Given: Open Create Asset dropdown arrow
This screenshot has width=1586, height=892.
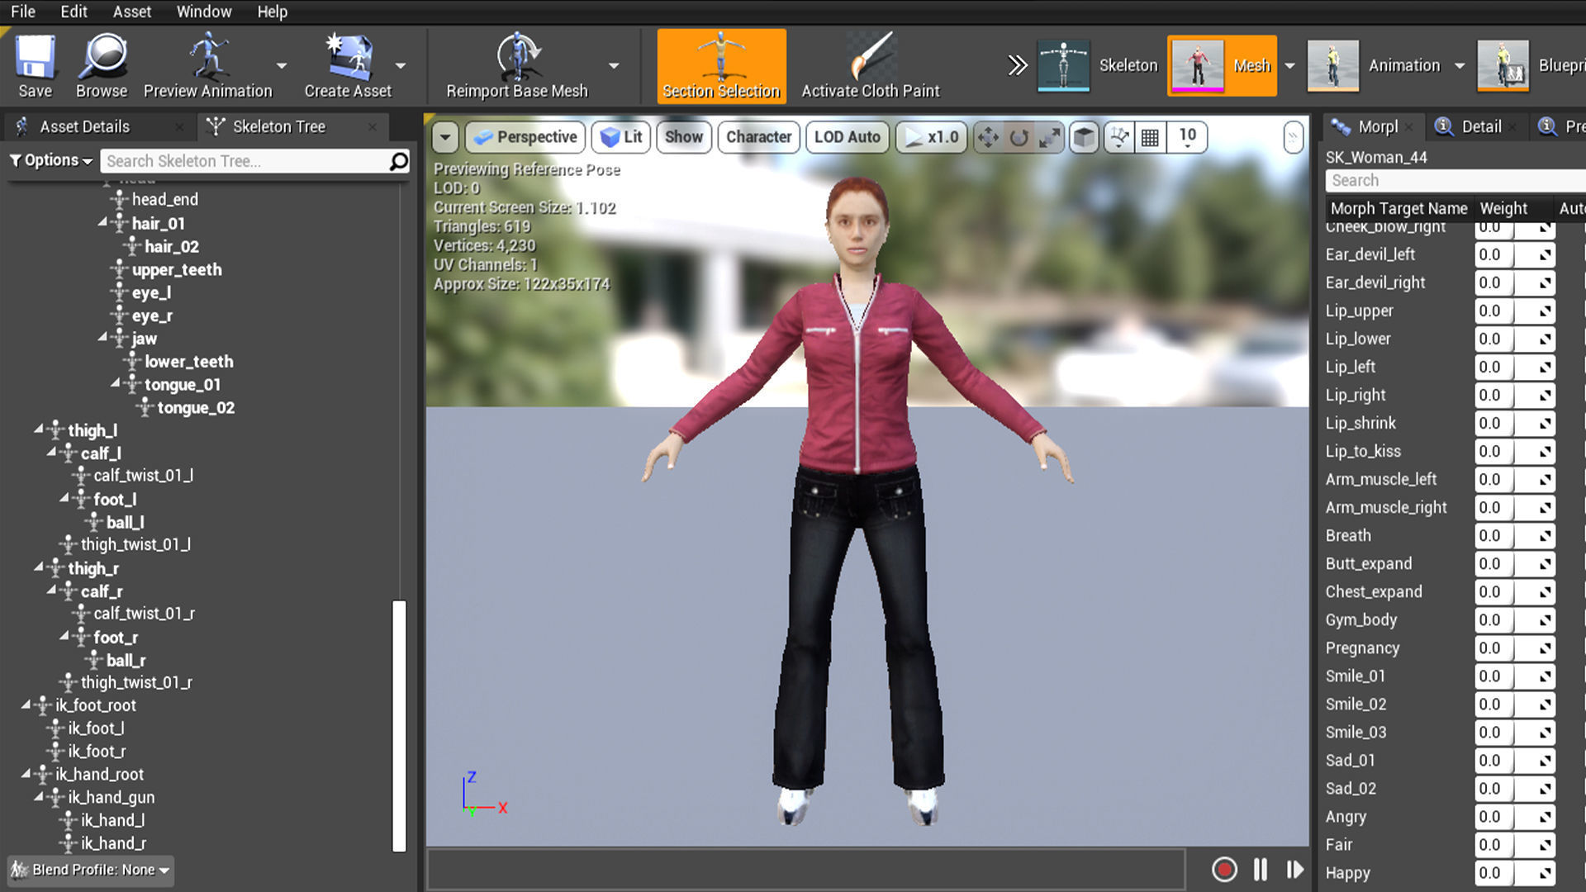Looking at the screenshot, I should [401, 66].
